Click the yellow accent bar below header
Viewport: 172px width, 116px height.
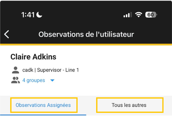pos(86,44)
